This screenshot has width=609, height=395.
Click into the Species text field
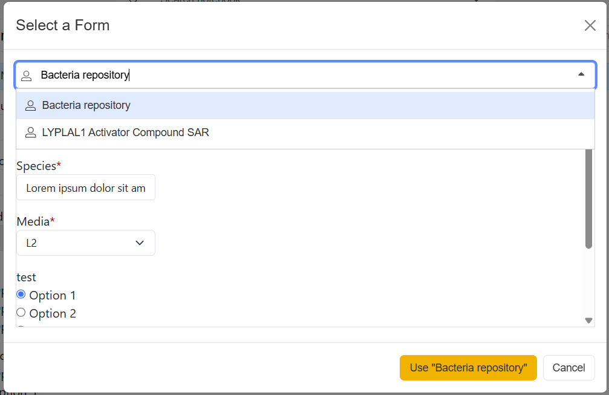[x=86, y=188]
